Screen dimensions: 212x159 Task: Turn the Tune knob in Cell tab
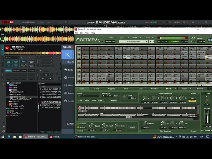(125, 97)
